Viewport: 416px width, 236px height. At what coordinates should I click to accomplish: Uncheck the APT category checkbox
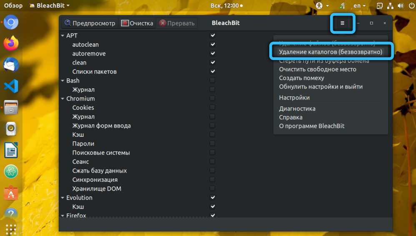point(213,35)
